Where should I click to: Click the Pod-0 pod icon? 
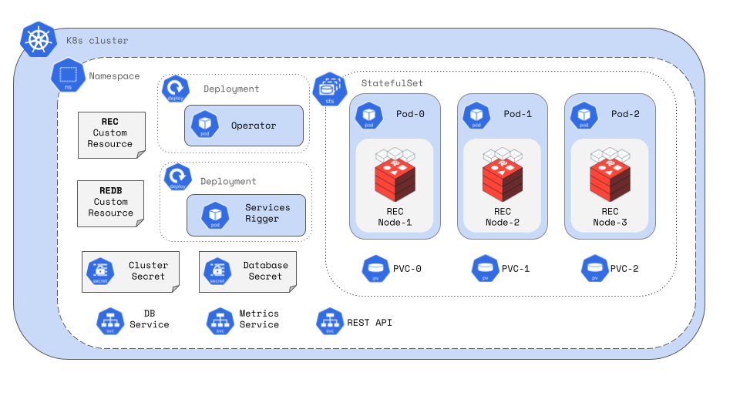click(370, 115)
